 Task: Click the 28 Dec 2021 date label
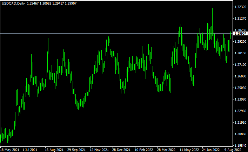121,150
